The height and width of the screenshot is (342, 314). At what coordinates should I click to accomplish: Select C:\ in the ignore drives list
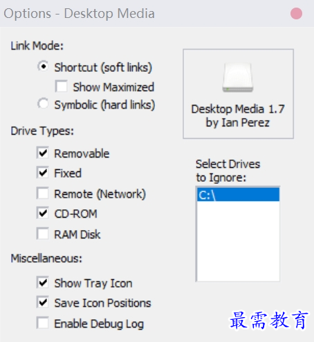(x=238, y=195)
